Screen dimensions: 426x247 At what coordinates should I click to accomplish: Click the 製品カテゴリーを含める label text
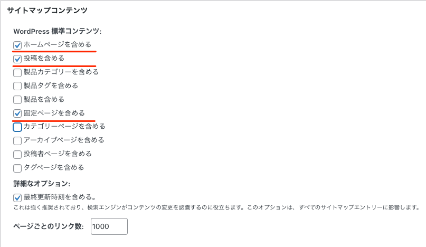pyautogui.click(x=61, y=72)
